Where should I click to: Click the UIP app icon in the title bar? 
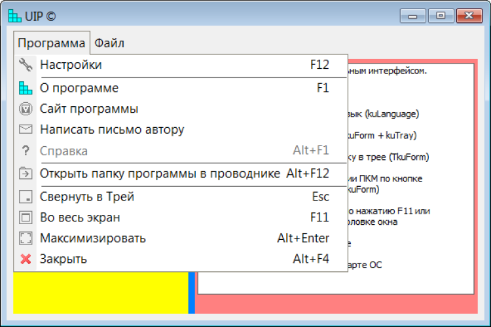click(x=14, y=15)
